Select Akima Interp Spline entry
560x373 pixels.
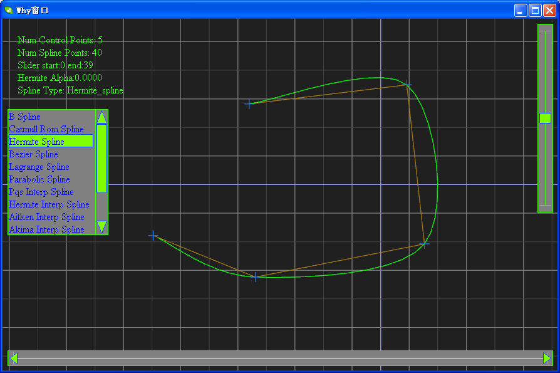tap(46, 229)
